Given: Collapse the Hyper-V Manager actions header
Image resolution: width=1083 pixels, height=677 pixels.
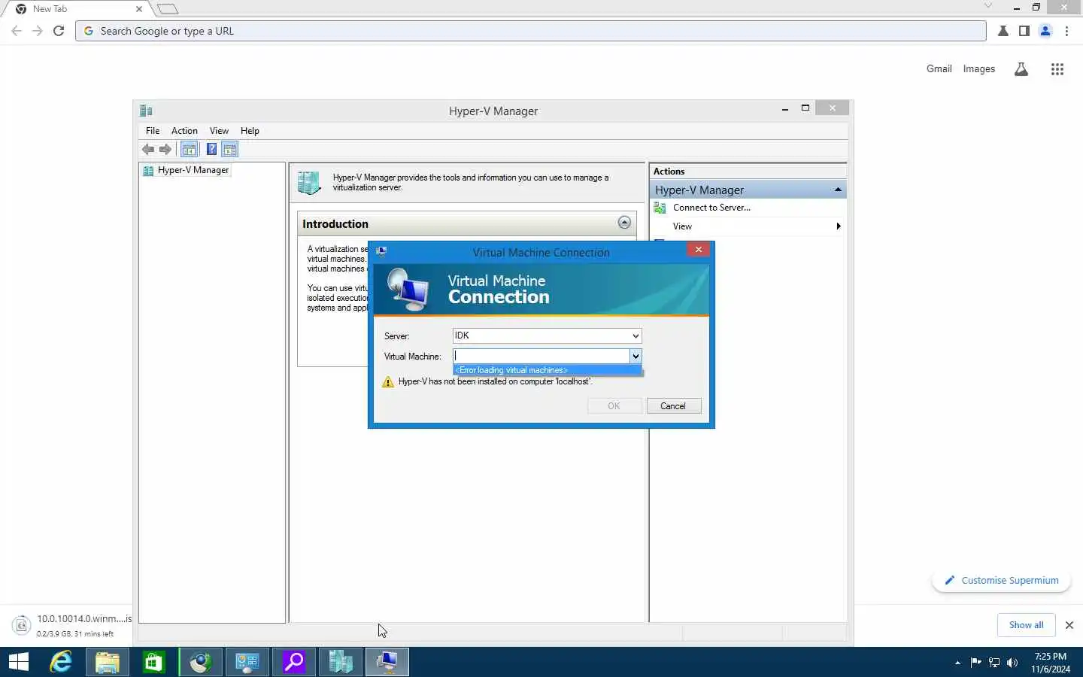Looking at the screenshot, I should (838, 190).
